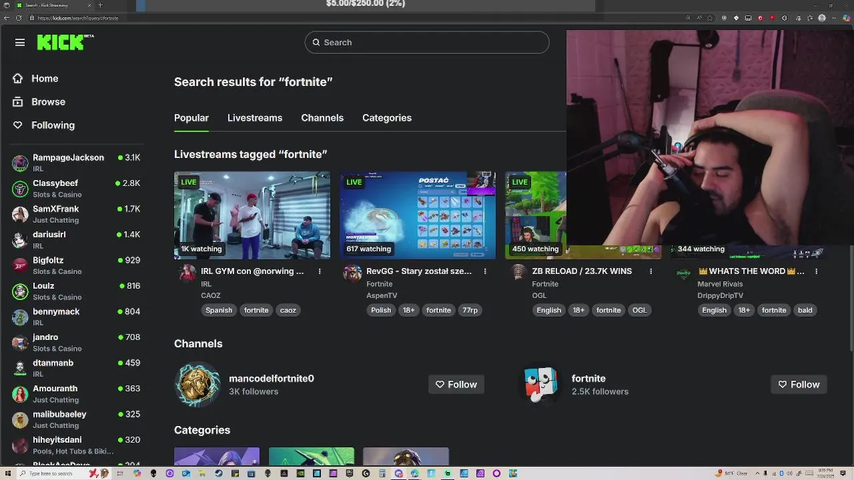The width and height of the screenshot is (854, 480).
Task: Click the search magnifier icon
Action: 316,43
